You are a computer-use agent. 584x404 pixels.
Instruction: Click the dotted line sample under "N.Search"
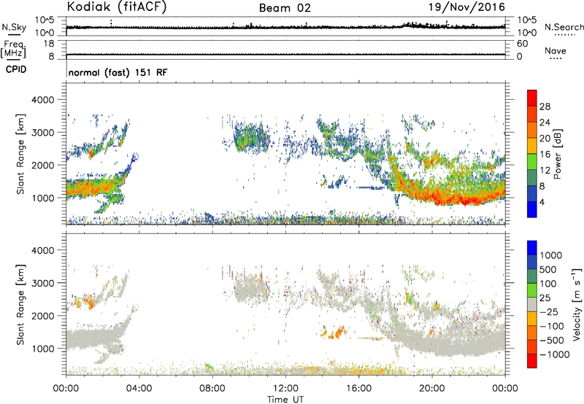coord(564,35)
